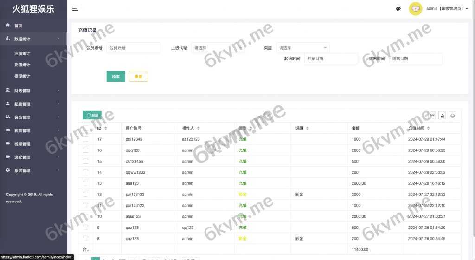The image size is (475, 260).
Task: Click the 开始日期 start date field
Action: point(331,58)
